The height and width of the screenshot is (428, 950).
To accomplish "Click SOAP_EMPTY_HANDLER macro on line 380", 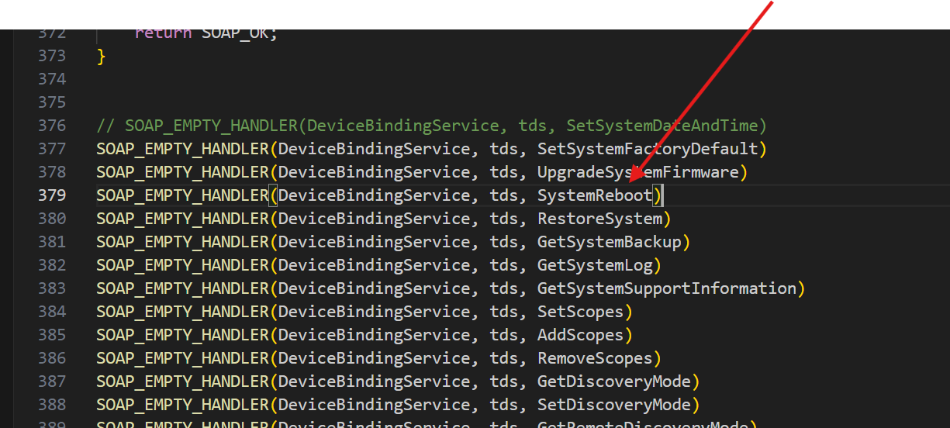I will (x=182, y=219).
